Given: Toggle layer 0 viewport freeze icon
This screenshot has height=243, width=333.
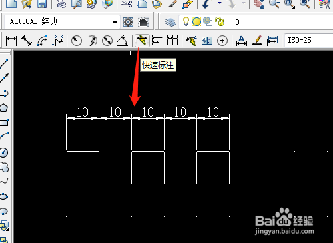Looking at the screenshot, I should (208, 21).
